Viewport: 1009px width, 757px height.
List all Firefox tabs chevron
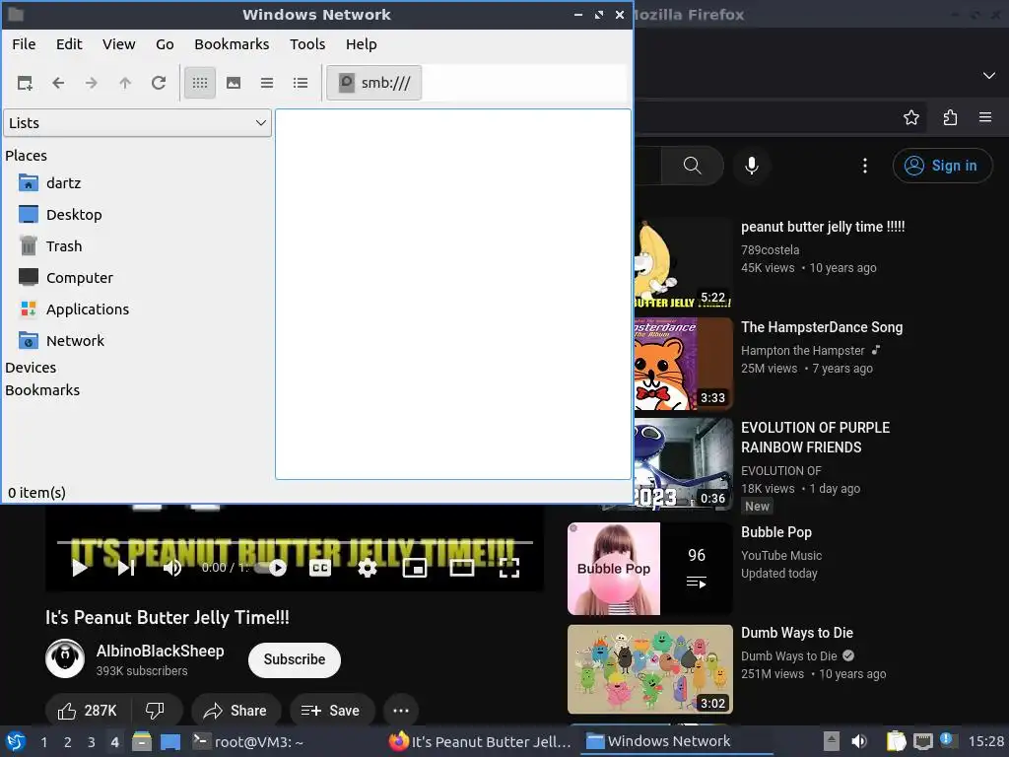[x=989, y=76]
